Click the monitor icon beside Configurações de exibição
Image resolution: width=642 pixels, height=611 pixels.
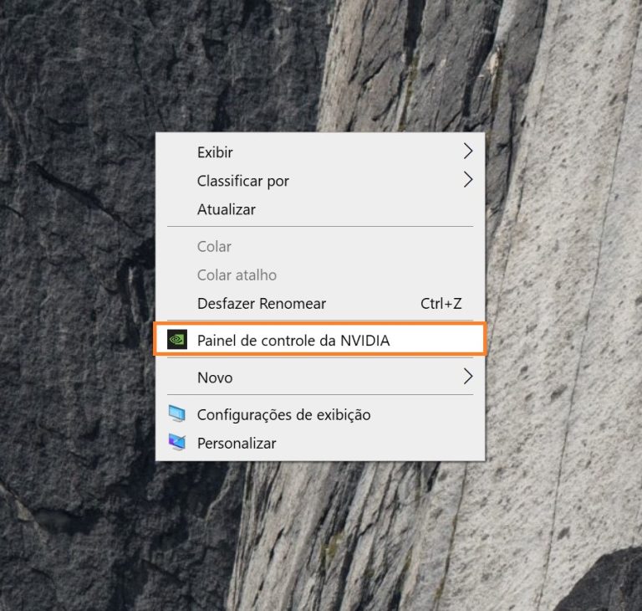pos(176,414)
